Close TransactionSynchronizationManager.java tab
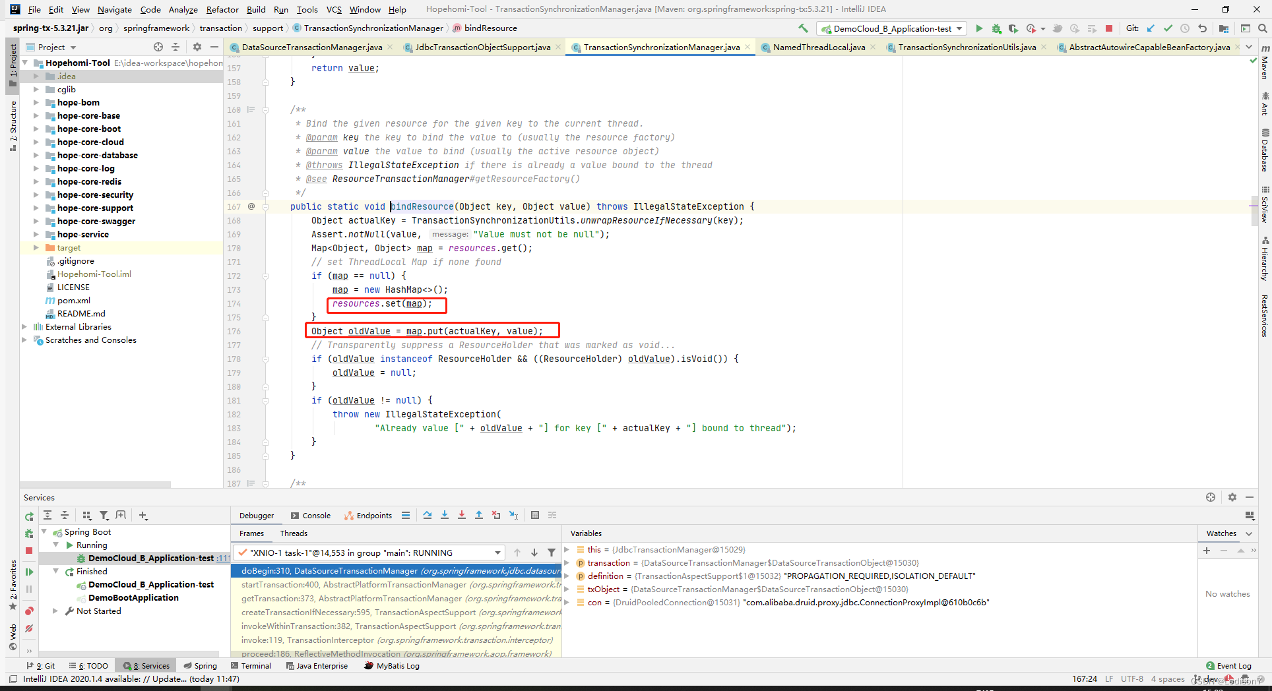This screenshot has height=691, width=1272. coord(747,47)
